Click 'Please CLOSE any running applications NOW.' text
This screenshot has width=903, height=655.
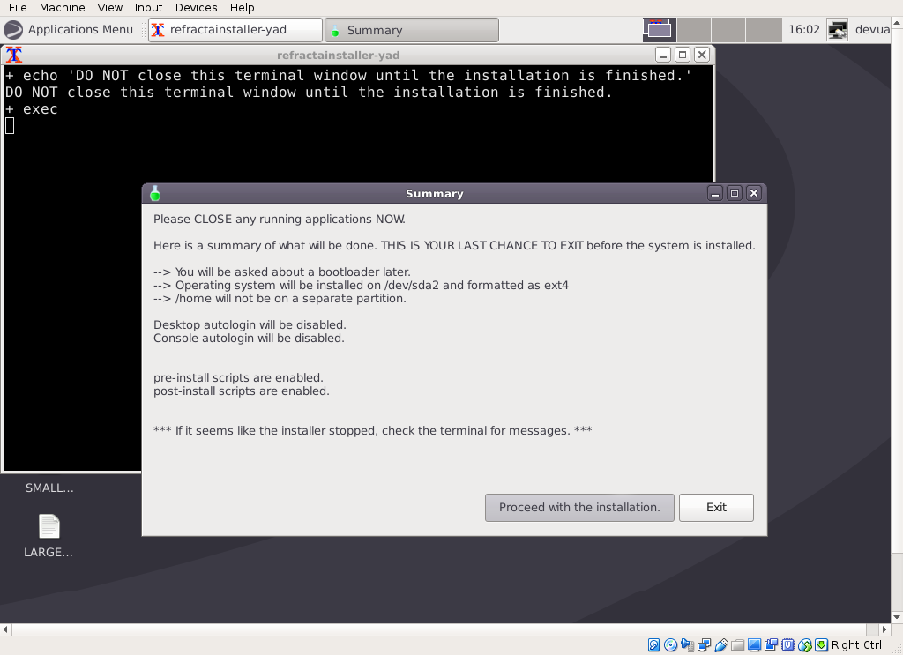280,220
